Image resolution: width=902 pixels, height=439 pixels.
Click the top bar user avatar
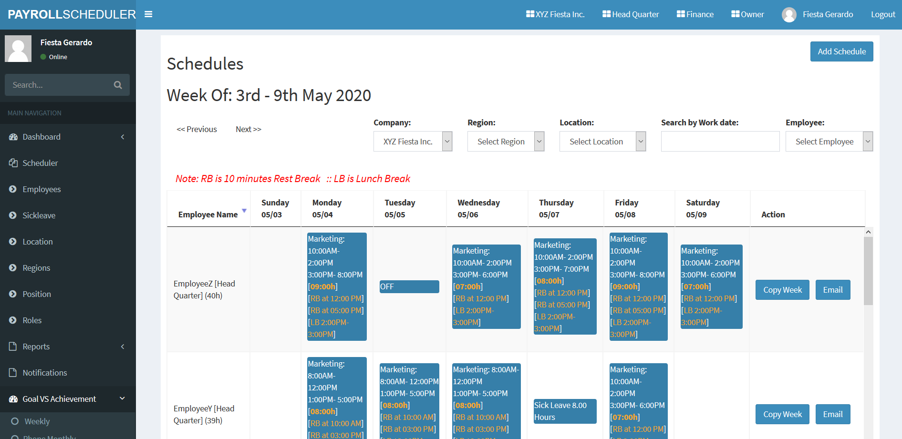pos(789,15)
